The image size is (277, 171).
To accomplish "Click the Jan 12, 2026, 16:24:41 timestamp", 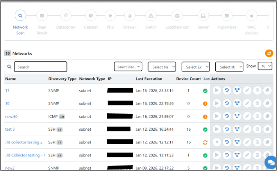I will point(155,129).
